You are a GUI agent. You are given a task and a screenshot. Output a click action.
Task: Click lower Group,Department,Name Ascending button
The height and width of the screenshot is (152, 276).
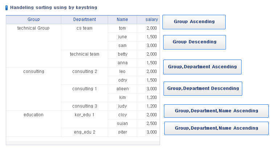click(217, 128)
